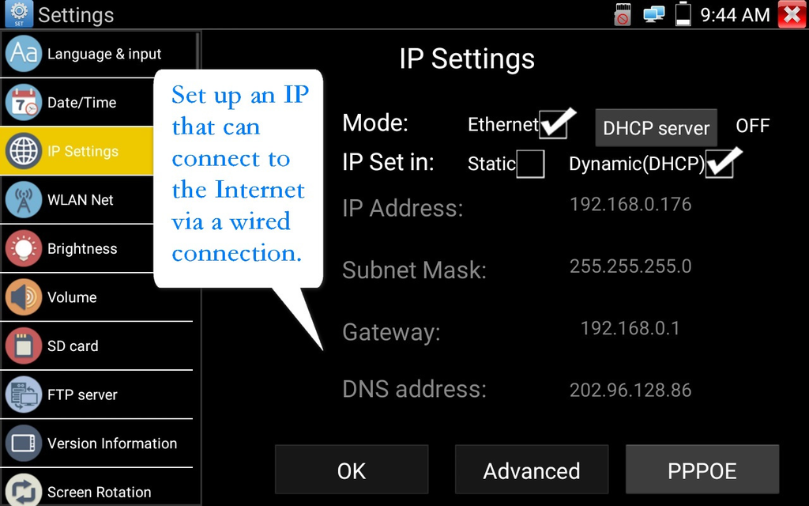Open the Date/Time calendar icon

[x=24, y=103]
